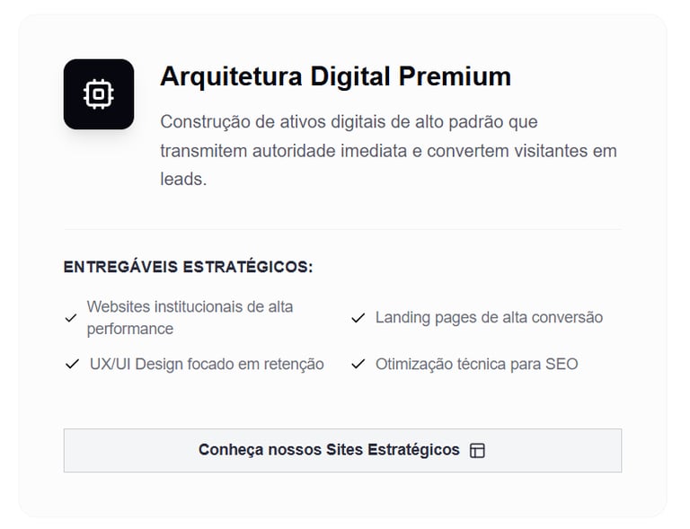
Task: Click the checkmark next to UX/UI Design
Action: tap(71, 365)
